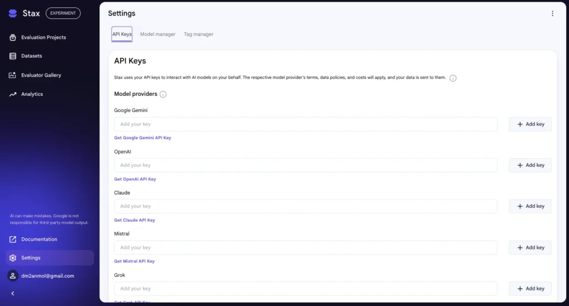Click the Stax brand name text

(31, 13)
